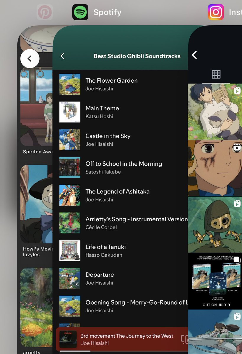Open Instagram reel of the white dragon
242x354 pixels.
[x=215, y=332]
